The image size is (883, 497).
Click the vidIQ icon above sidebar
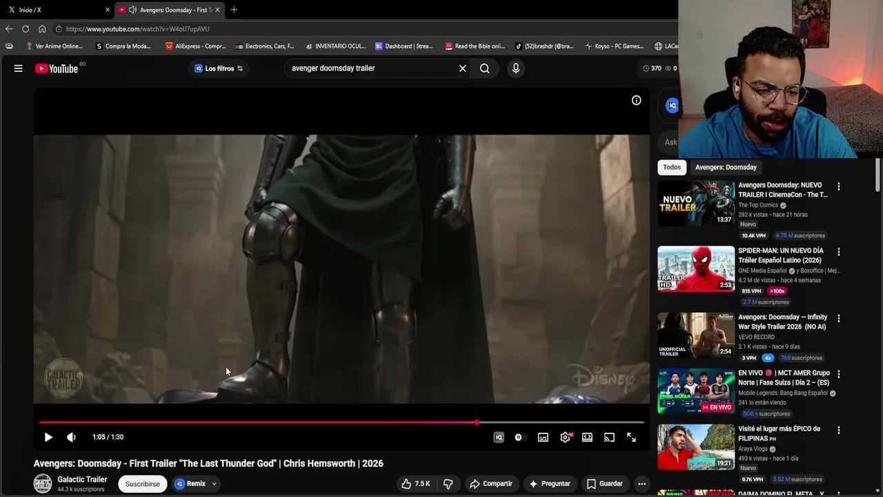coord(672,106)
